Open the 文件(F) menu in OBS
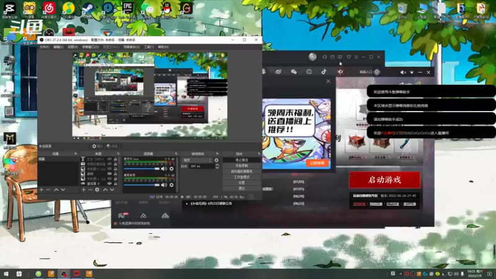 point(44,47)
